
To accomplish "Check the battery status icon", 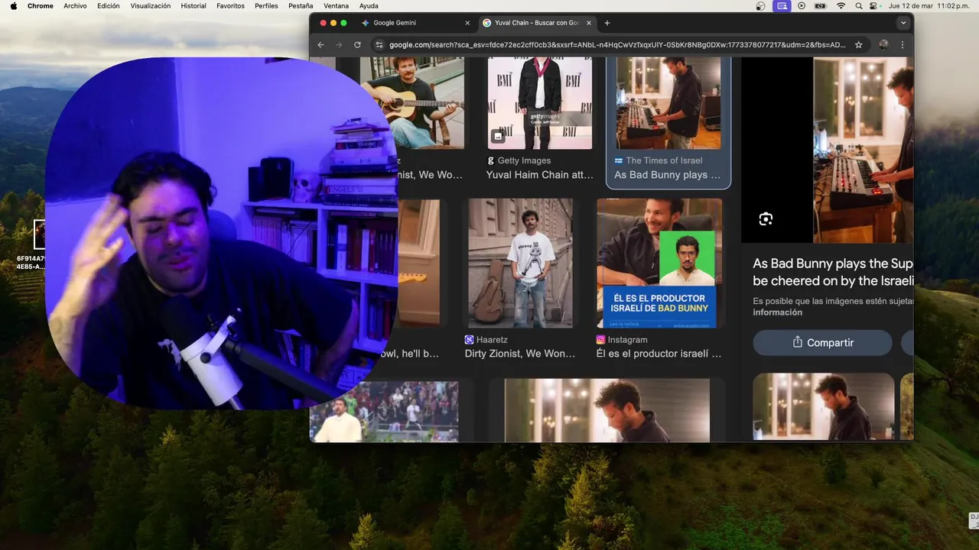I will (x=821, y=6).
